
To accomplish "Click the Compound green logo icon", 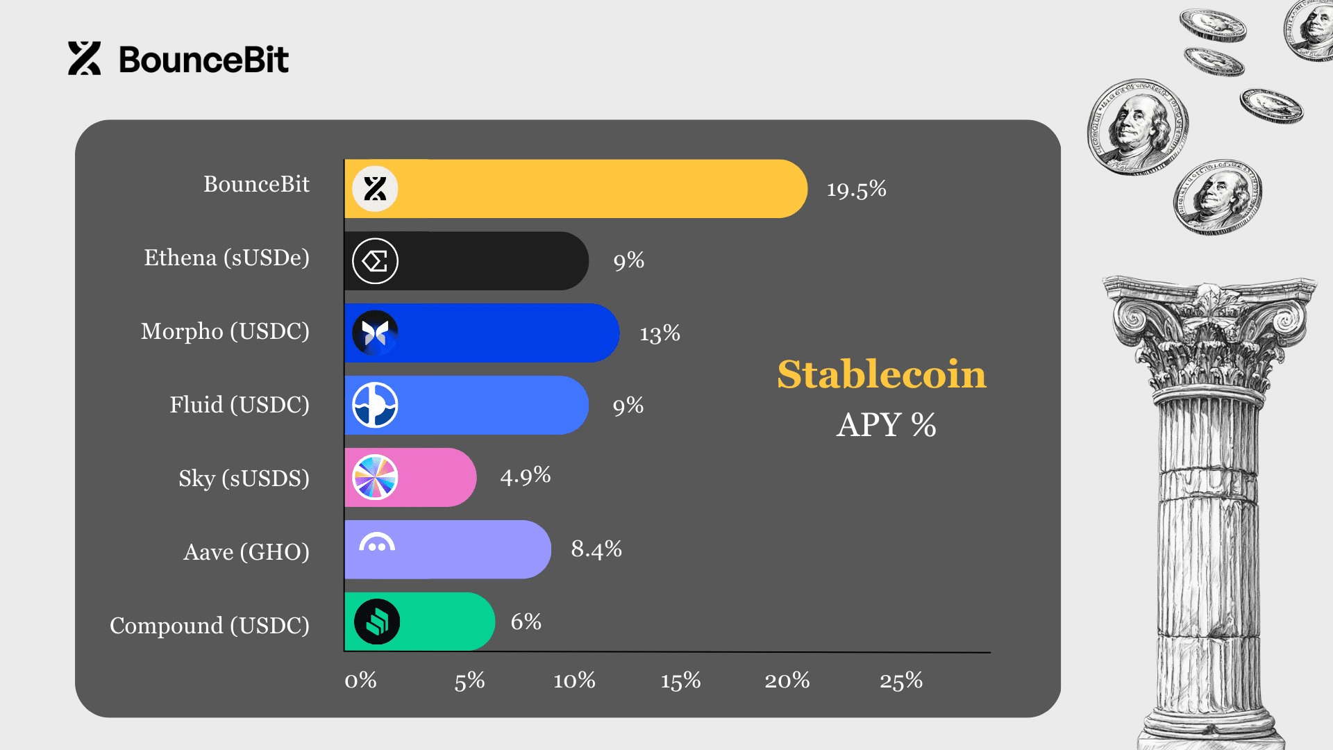I will coord(377,622).
